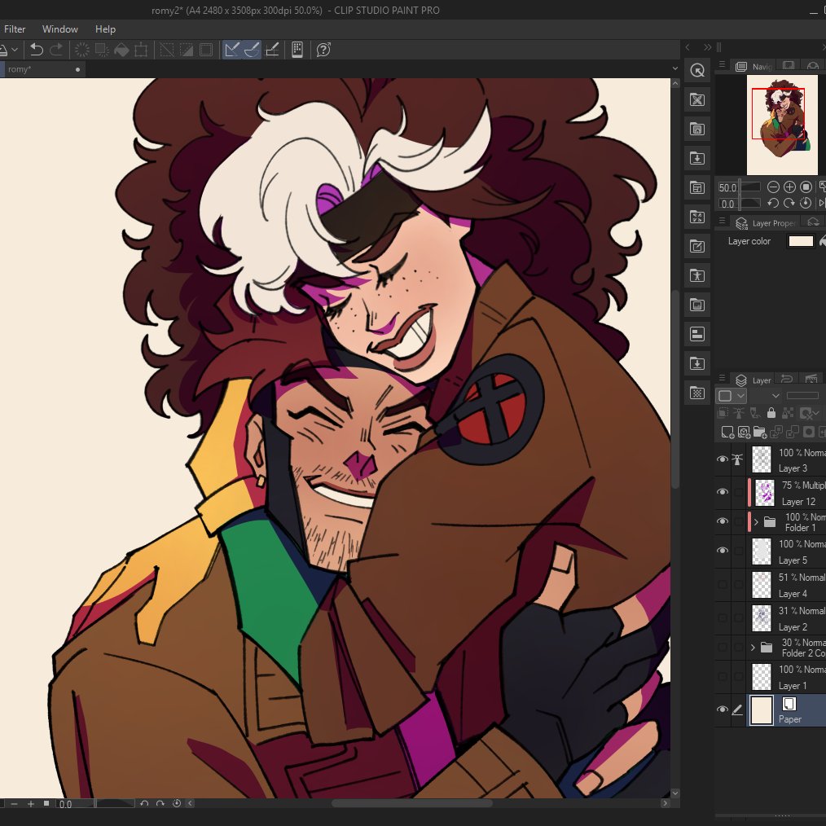This screenshot has height=826, width=826.
Task: Hide Layer 12 using its eye icon
Action: (722, 492)
